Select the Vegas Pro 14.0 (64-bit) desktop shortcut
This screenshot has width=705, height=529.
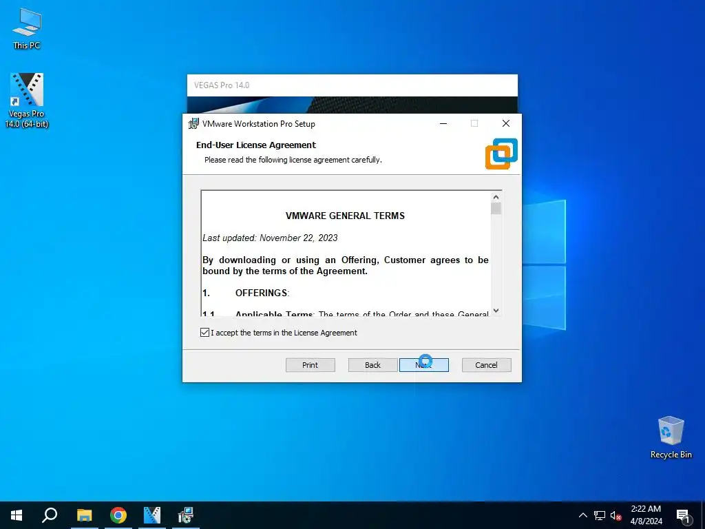[x=27, y=101]
